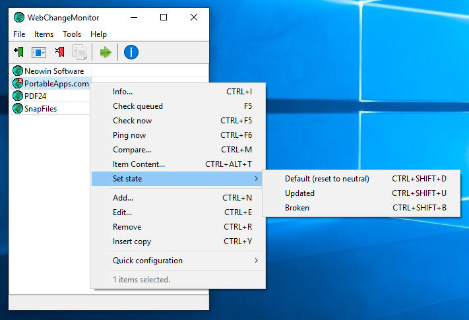Click the globe icon beside SnapFiles
The height and width of the screenshot is (320, 469).
18,109
